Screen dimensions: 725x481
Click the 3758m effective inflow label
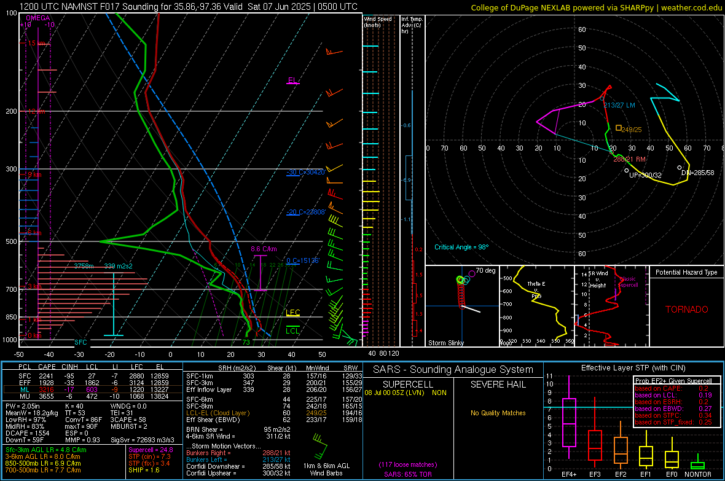pyautogui.click(x=84, y=266)
